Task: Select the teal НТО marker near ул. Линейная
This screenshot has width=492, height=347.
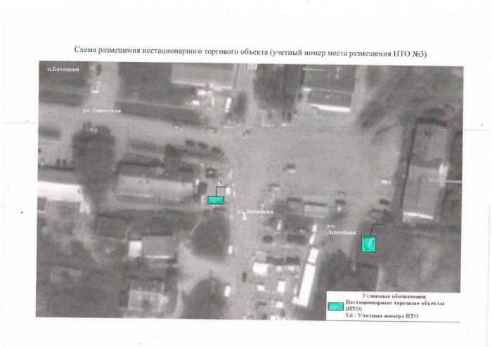Action: (x=368, y=244)
